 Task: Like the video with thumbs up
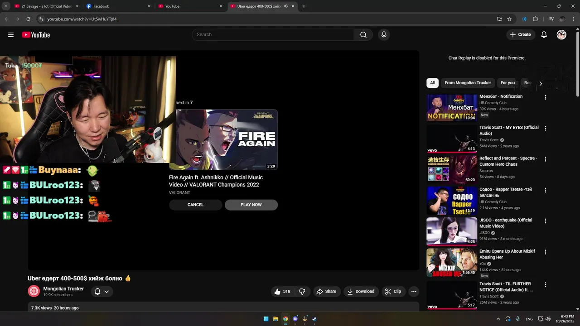point(282,292)
